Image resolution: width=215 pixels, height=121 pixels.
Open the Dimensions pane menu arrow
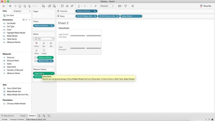(30, 20)
